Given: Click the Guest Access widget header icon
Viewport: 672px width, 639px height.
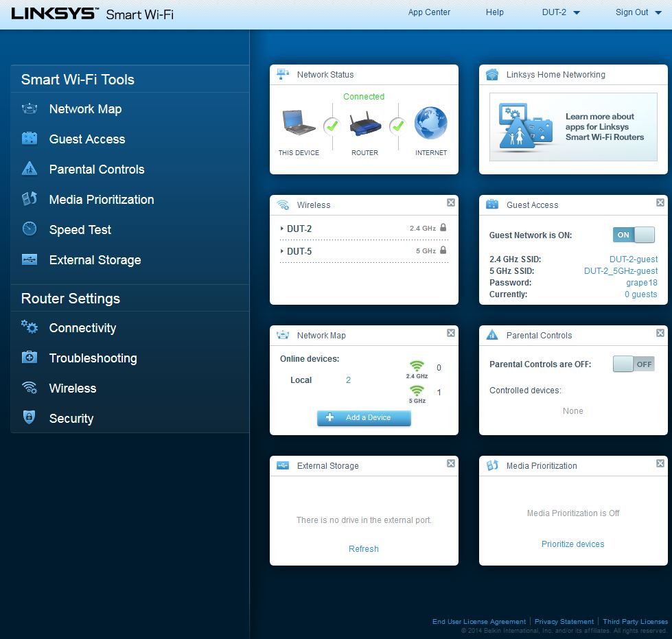Looking at the screenshot, I should click(x=492, y=205).
